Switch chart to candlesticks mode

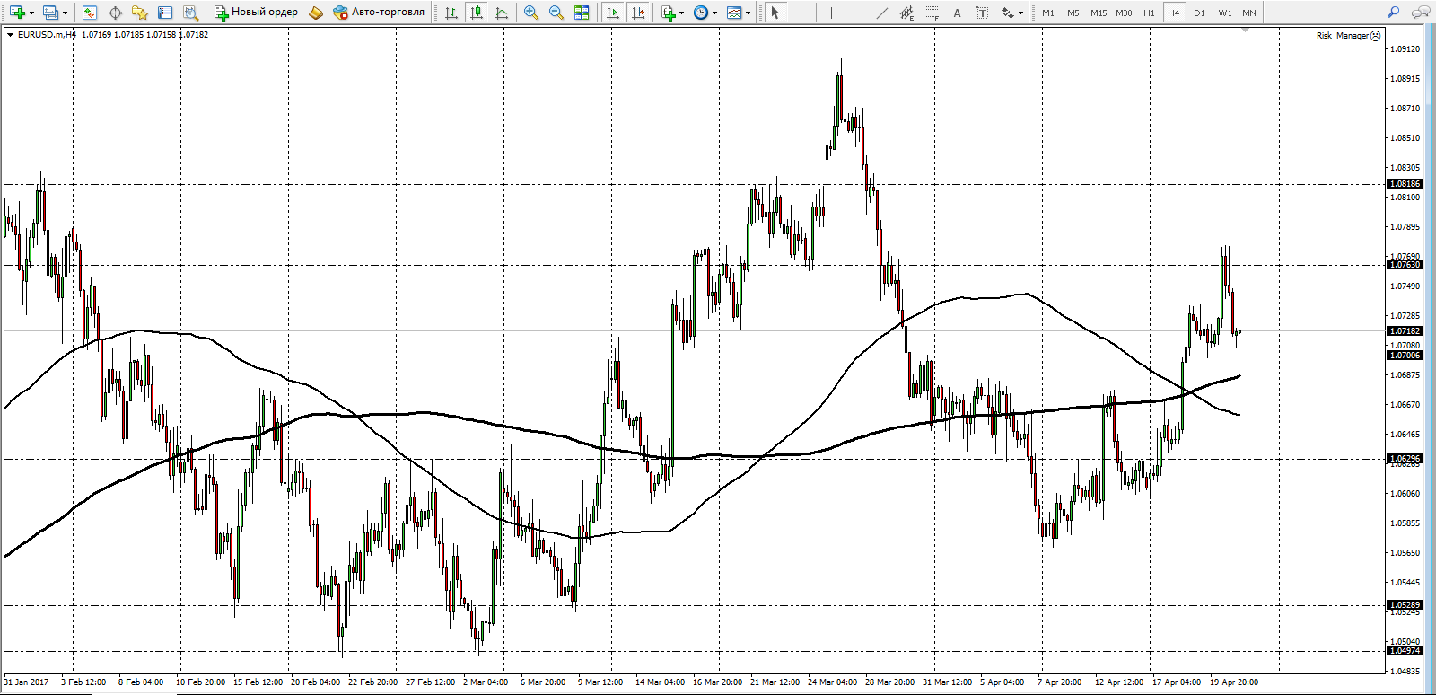point(477,13)
